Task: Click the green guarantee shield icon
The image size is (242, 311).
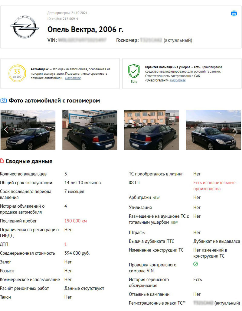Action: point(134,71)
